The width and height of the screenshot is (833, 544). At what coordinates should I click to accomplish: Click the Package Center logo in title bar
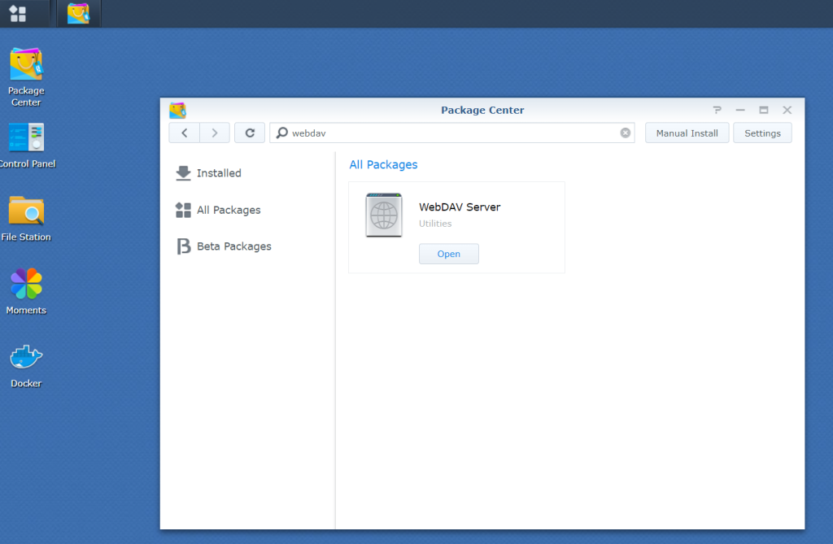(177, 110)
